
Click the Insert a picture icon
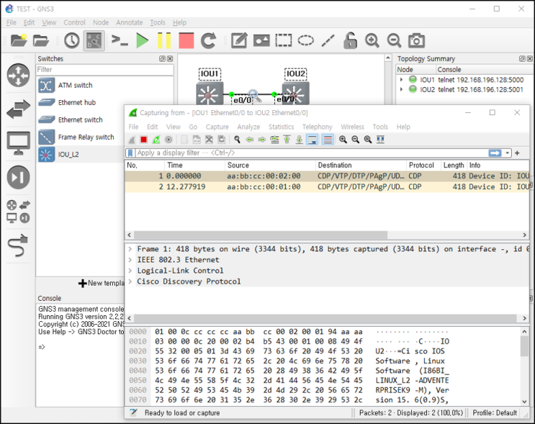click(261, 40)
